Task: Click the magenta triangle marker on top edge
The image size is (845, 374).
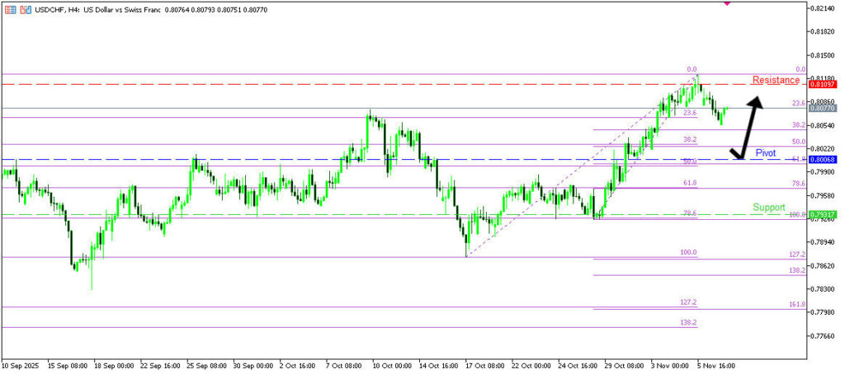Action: (726, 3)
